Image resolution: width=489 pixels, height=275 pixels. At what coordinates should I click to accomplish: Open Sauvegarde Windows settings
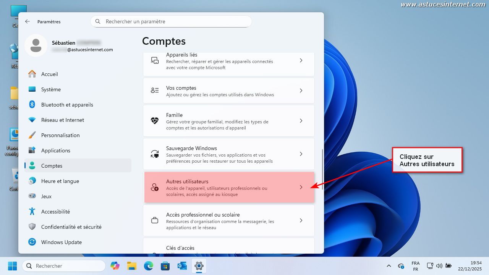[x=228, y=154]
